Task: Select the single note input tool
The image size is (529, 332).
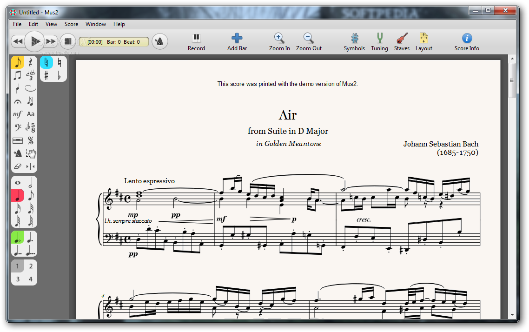Action: (18, 62)
